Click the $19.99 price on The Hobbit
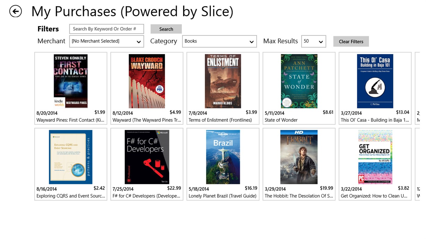Screen dimensions: 426x239 click(326, 188)
